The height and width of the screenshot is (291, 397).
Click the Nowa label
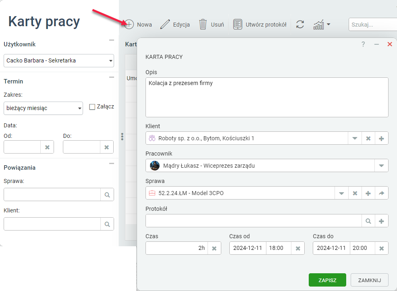click(144, 25)
